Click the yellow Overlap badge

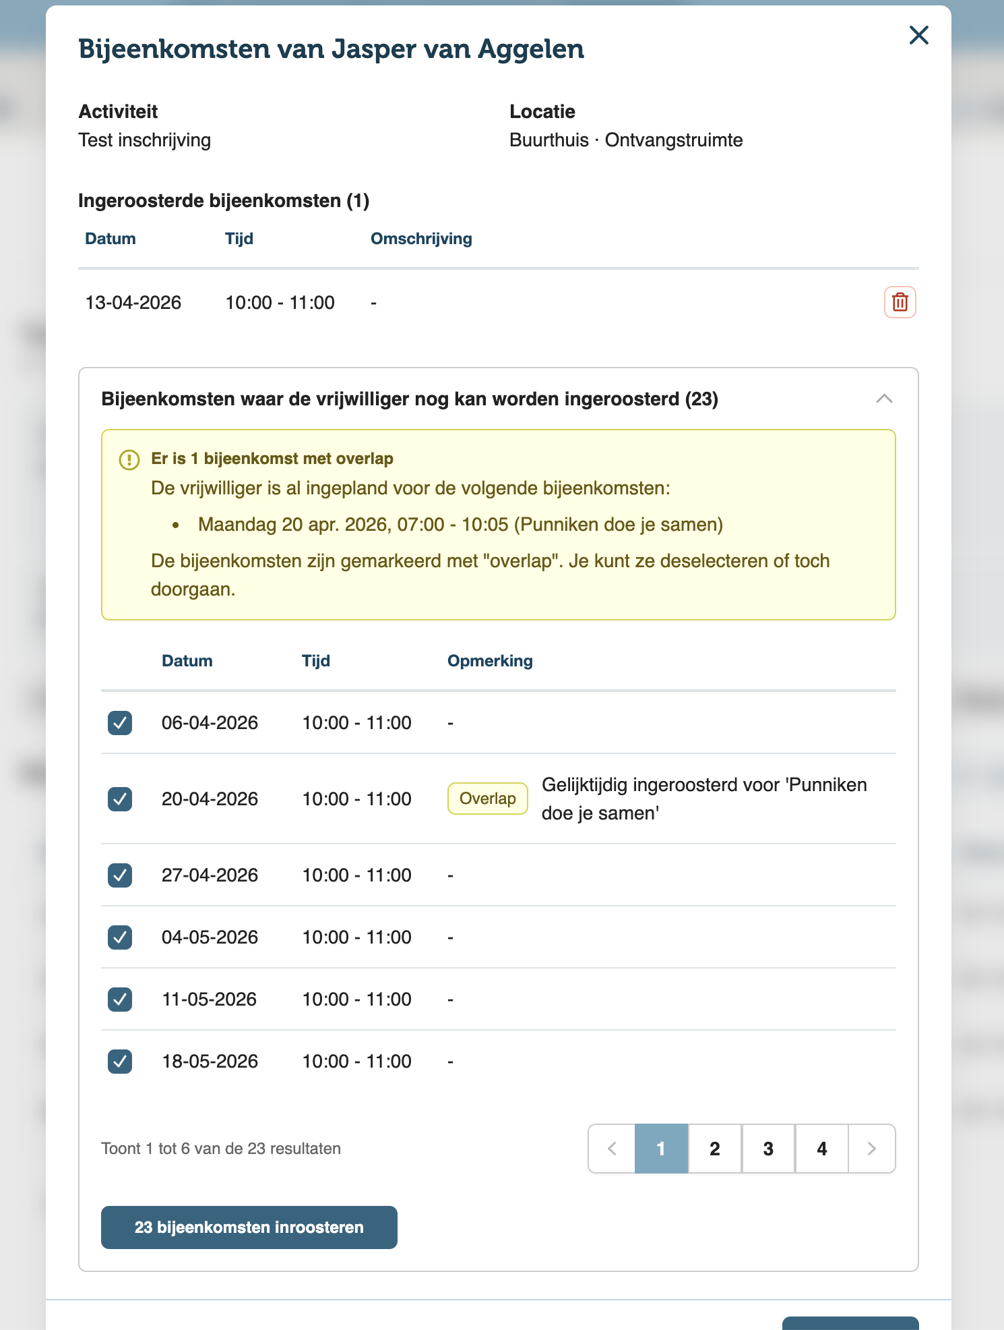(487, 799)
